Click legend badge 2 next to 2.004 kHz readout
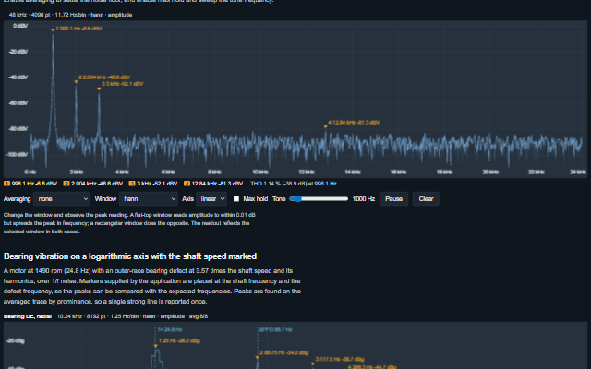Viewport: 591px width, 369px height. [x=66, y=184]
